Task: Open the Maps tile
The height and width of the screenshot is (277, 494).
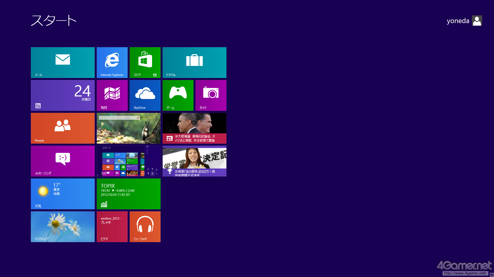Action: [x=112, y=95]
